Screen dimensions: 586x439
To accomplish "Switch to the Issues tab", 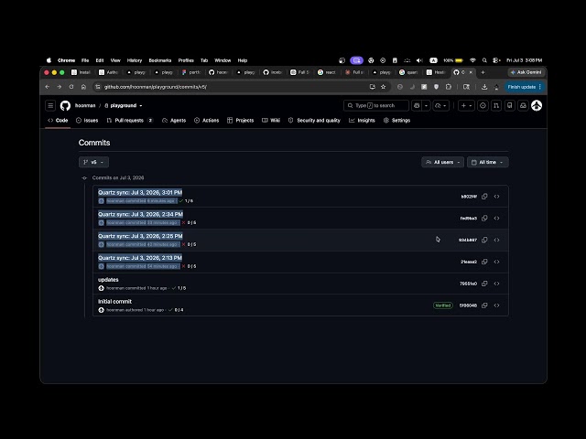I will [x=87, y=120].
